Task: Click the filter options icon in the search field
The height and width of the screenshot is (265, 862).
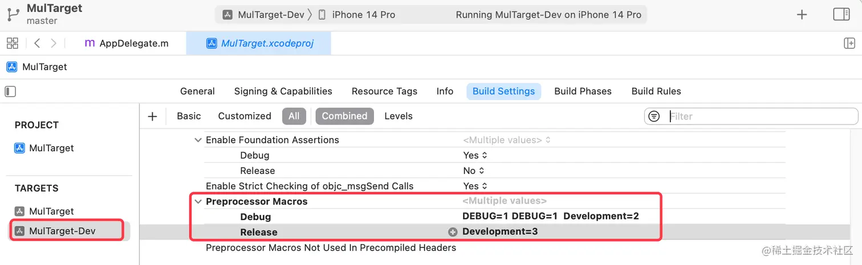Action: 654,116
